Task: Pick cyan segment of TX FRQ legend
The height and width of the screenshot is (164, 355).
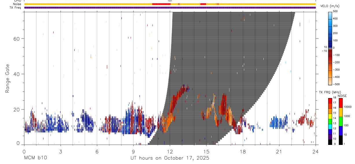Action: pos(330,127)
